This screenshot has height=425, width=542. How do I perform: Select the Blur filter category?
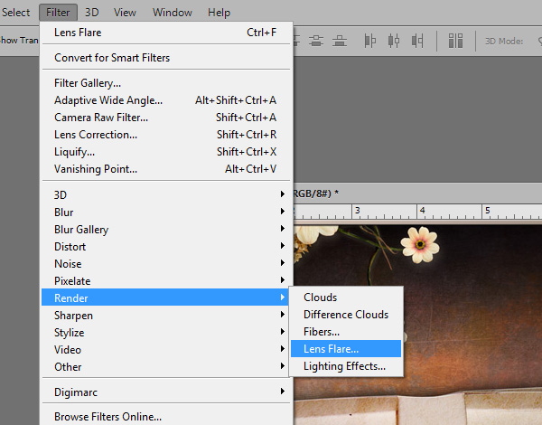point(166,212)
